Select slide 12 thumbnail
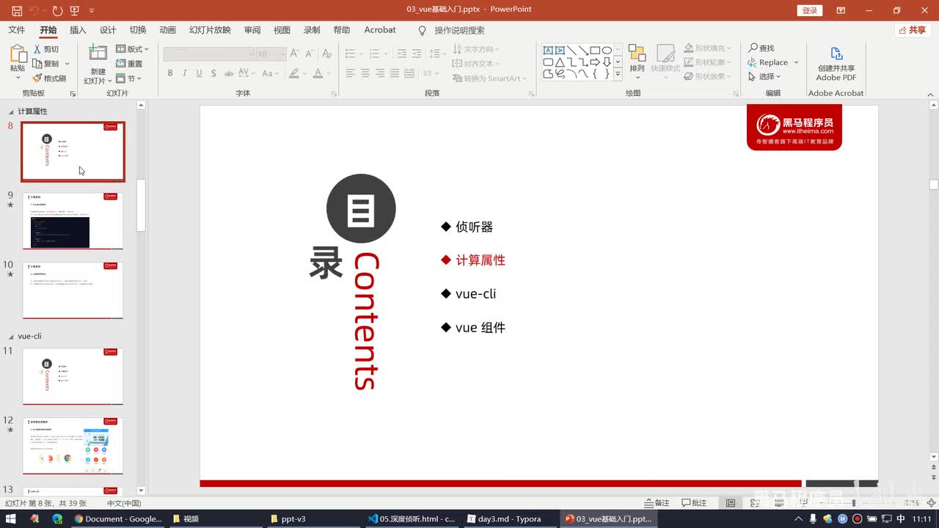 click(x=73, y=446)
